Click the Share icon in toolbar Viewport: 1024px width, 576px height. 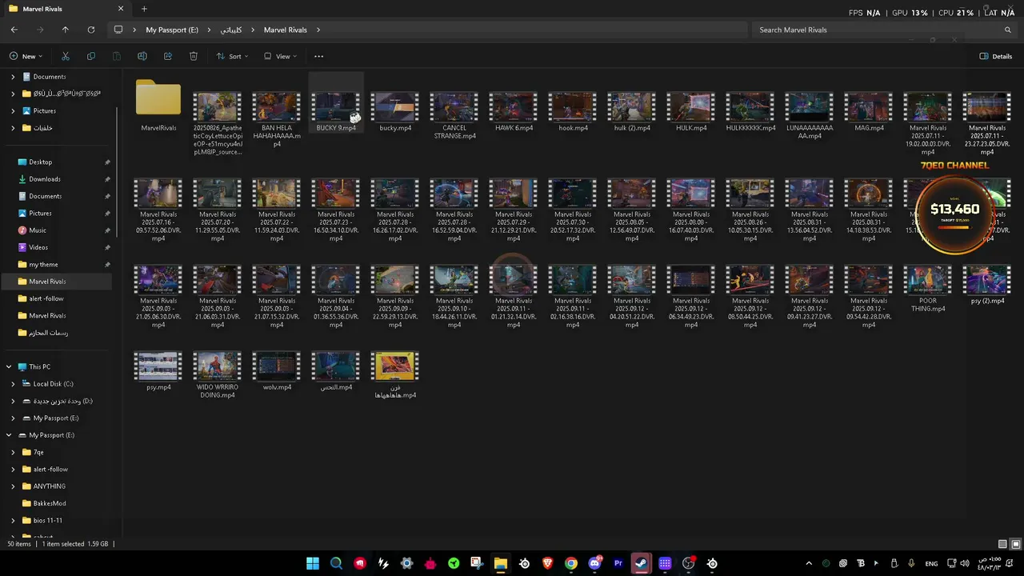(168, 56)
